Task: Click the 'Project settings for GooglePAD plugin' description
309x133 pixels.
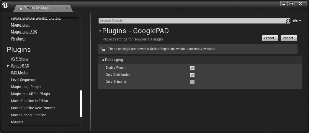Action: click(x=133, y=39)
